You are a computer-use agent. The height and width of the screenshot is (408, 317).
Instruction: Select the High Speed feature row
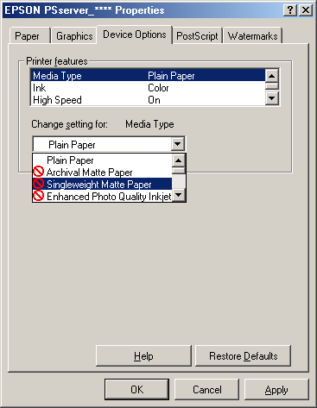[148, 100]
